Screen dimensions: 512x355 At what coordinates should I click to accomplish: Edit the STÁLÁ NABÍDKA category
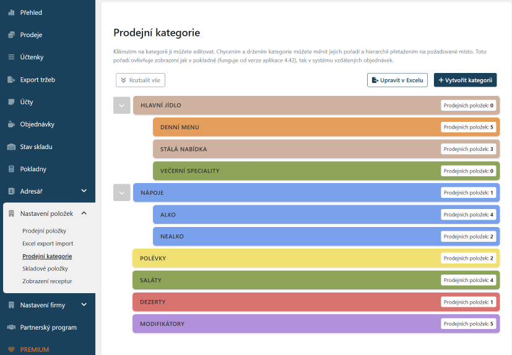point(326,149)
